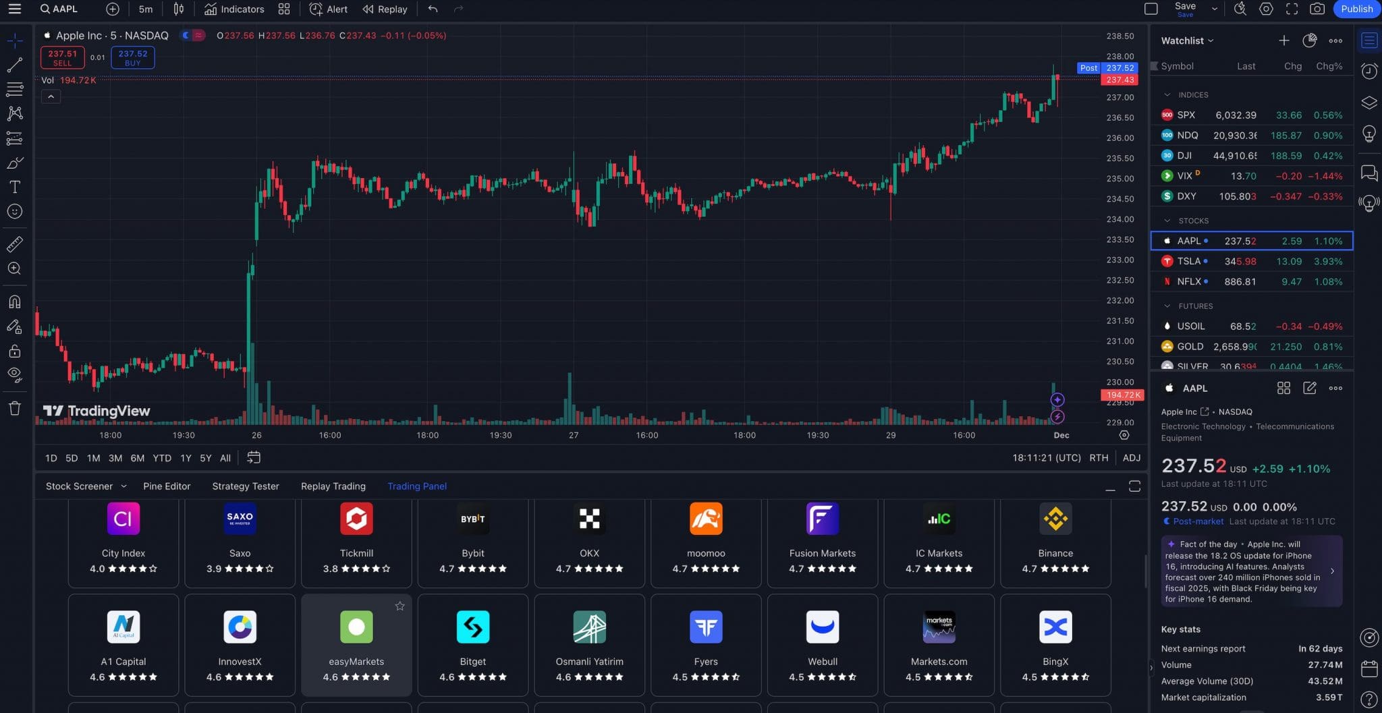Open the forecasting and measurement tools

(15, 138)
